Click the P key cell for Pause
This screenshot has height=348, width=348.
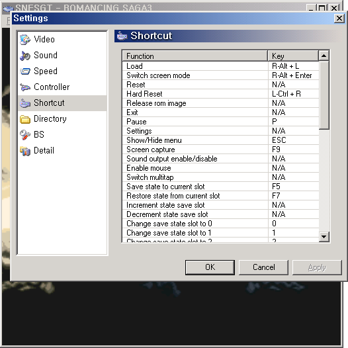point(293,122)
